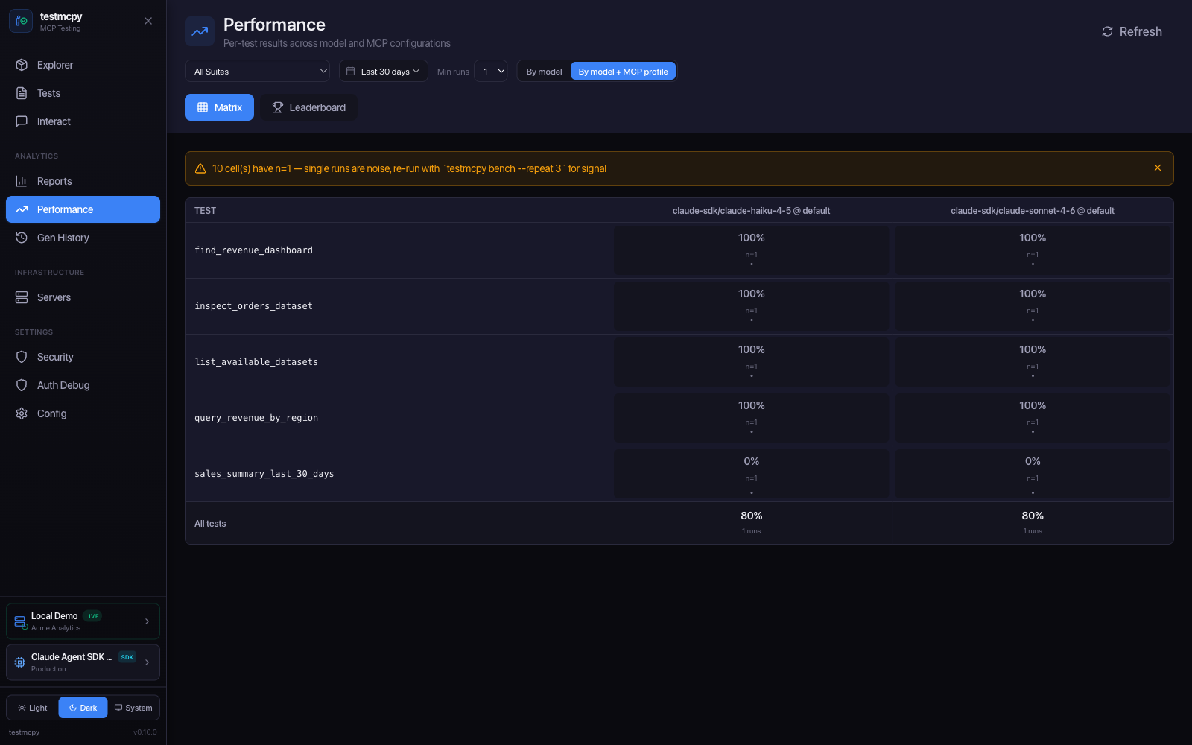Open the Interact page
This screenshot has height=745, width=1192.
pyautogui.click(x=83, y=121)
